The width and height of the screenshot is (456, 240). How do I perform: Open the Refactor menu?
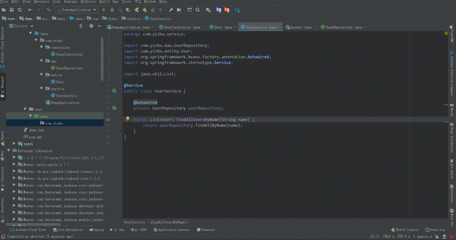click(88, 2)
